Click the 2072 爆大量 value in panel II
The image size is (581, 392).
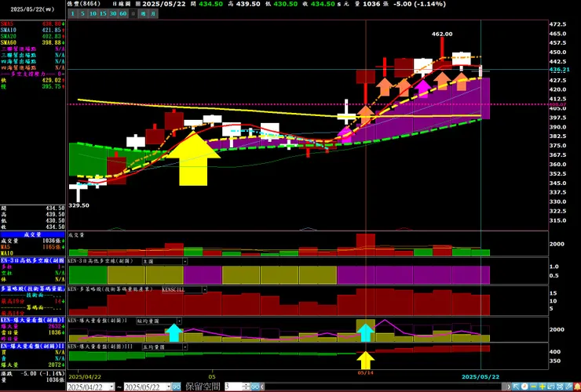click(54, 365)
